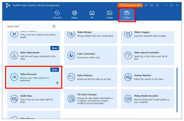Open the hamburger menu icon
The image size is (184, 121).
[157, 5]
